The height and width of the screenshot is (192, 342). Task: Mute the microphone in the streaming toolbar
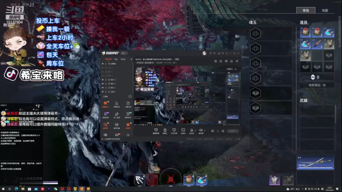[x=192, y=131]
